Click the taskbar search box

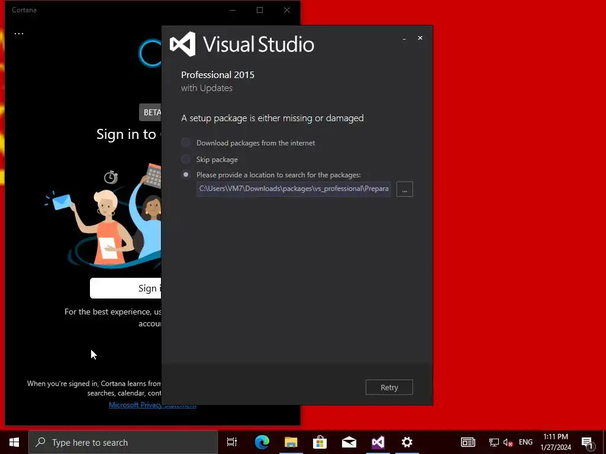tap(123, 442)
